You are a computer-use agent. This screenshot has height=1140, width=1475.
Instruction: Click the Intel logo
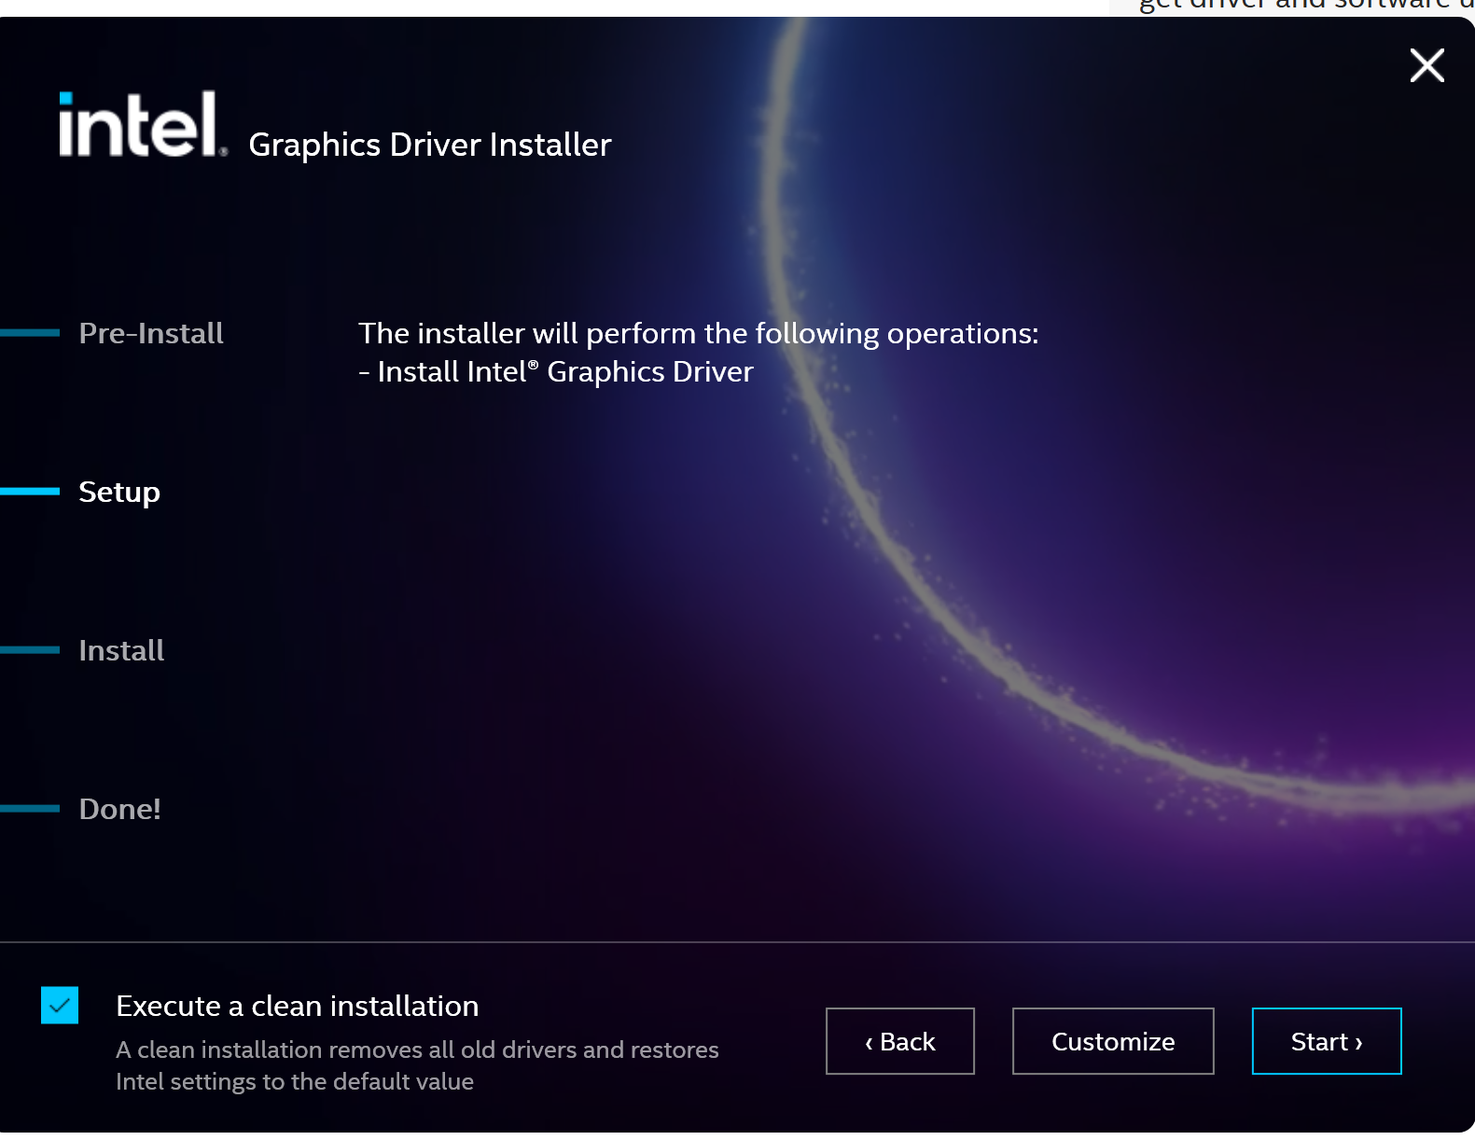tap(143, 124)
